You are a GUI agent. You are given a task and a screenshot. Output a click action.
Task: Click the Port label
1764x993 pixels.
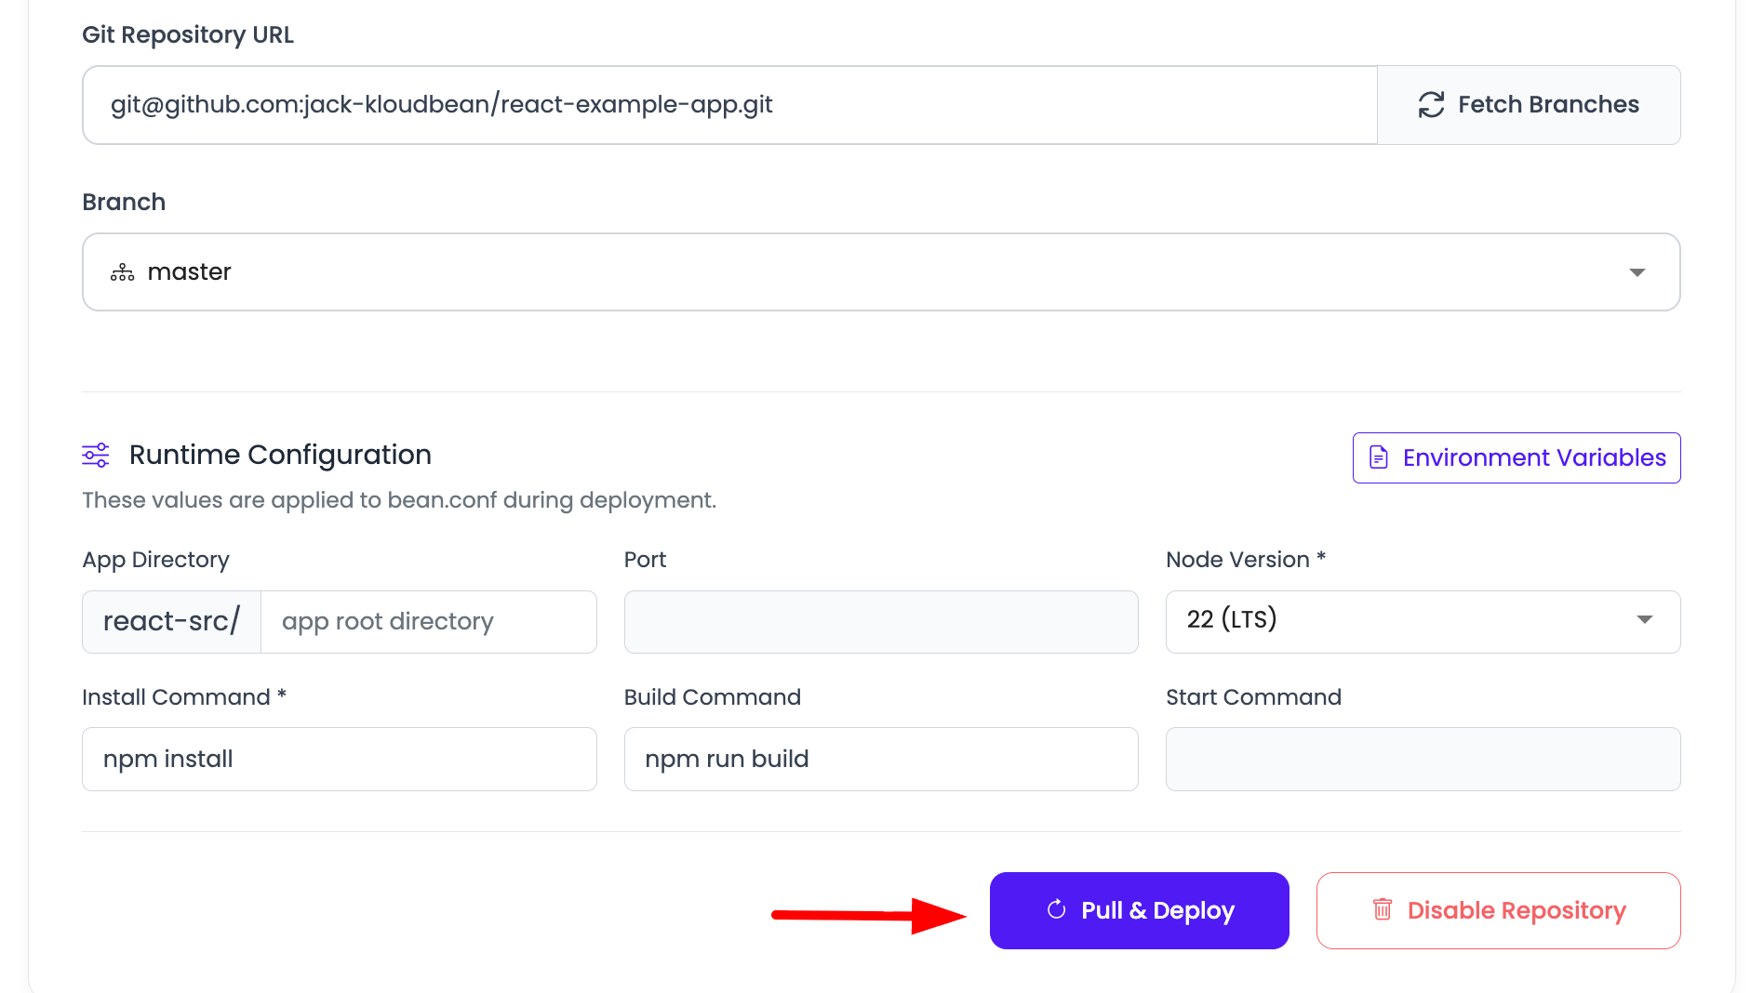pos(645,560)
